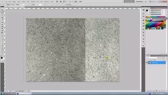The image size is (168, 95).
Task: Add a layer style with fx icon
Action: point(151,91)
